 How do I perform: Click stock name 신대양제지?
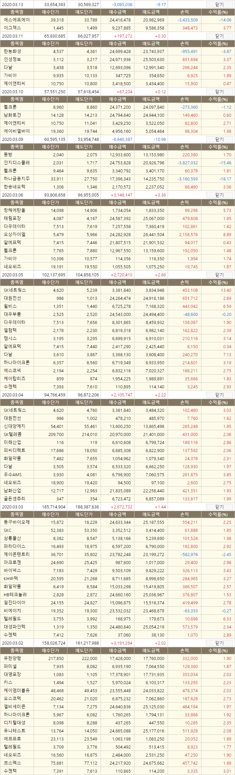coord(14,426)
